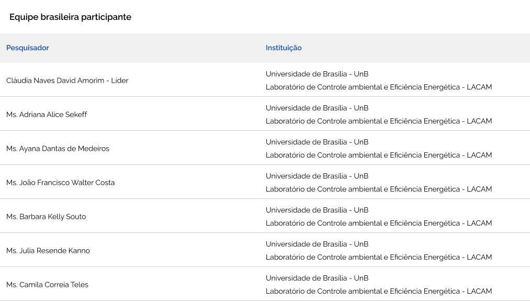Screen dimensions: 530x301
Task: Click the LACAM laboratory line in Camila's row
Action: (379, 292)
